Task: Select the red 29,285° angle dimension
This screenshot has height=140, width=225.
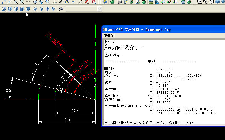Action: 81,67
